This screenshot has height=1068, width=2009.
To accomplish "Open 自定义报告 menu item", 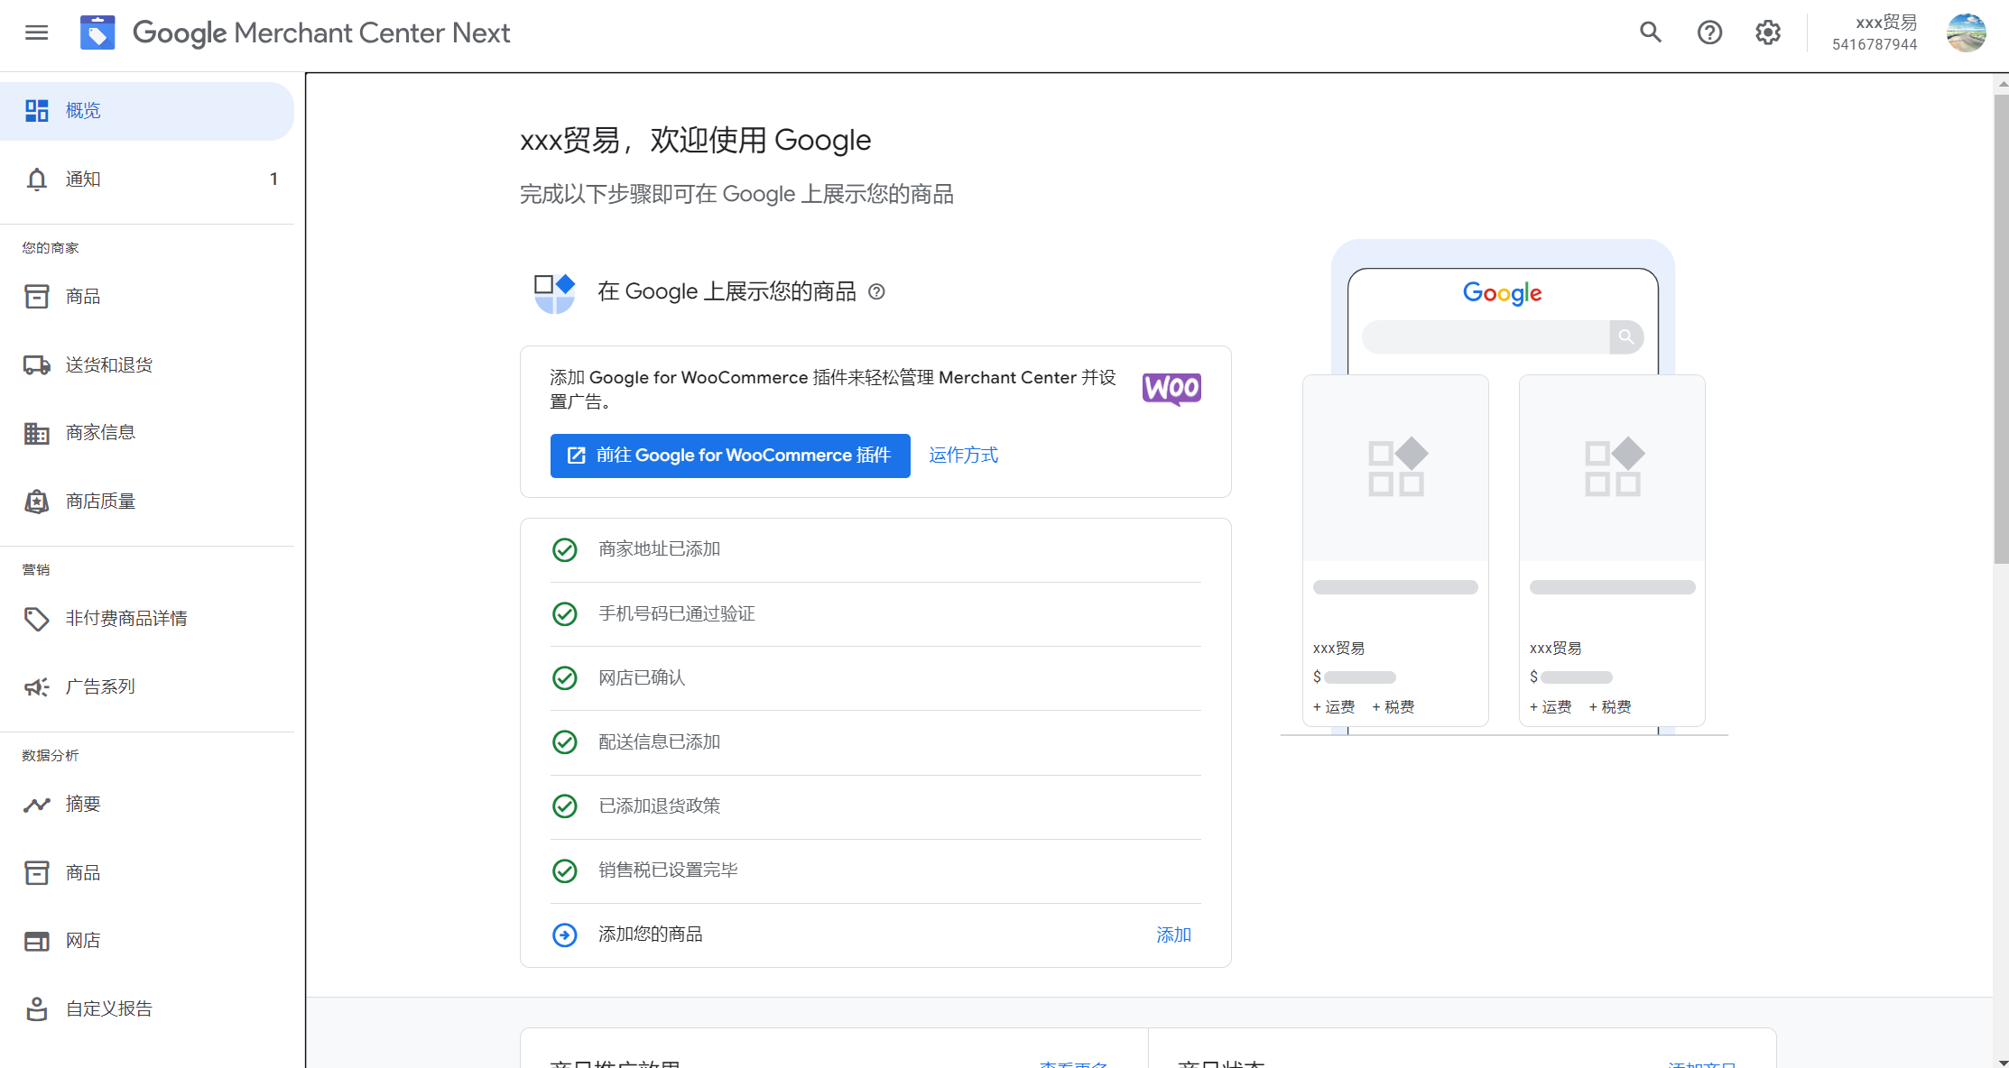I will click(x=147, y=1009).
